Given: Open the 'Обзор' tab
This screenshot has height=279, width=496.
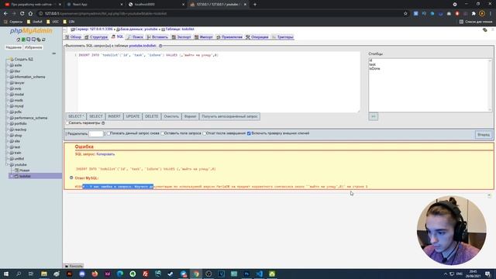Looking at the screenshot, I should click(73, 37).
